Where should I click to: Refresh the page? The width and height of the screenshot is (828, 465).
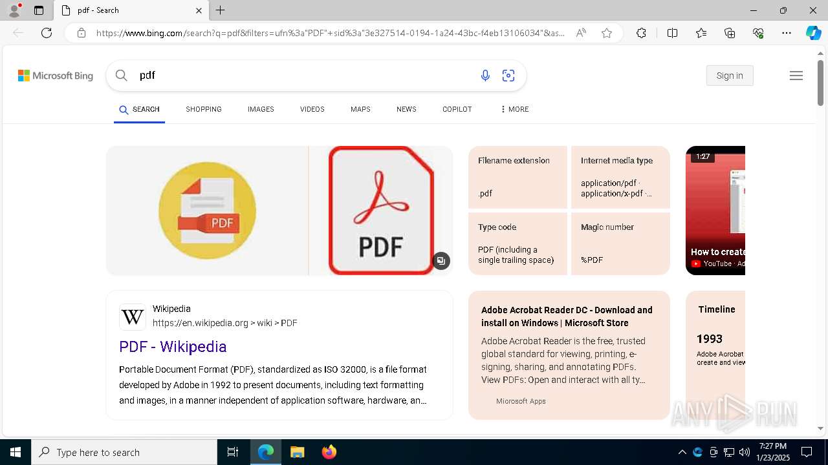47,33
